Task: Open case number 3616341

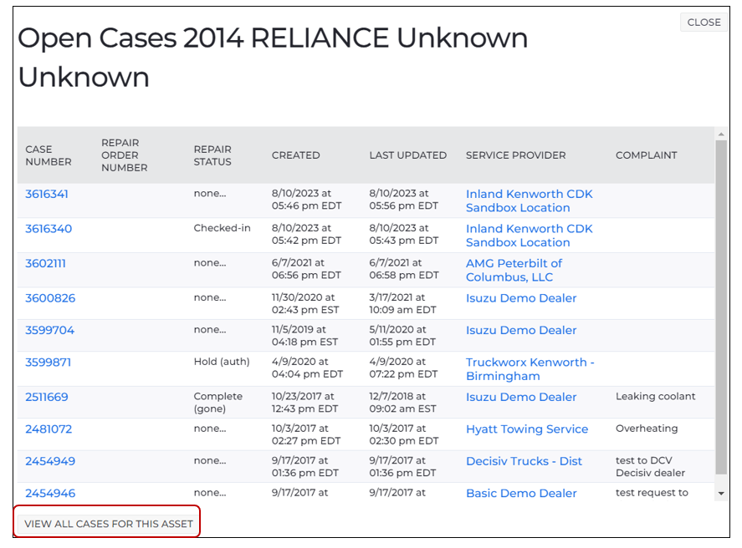Action: pos(47,194)
